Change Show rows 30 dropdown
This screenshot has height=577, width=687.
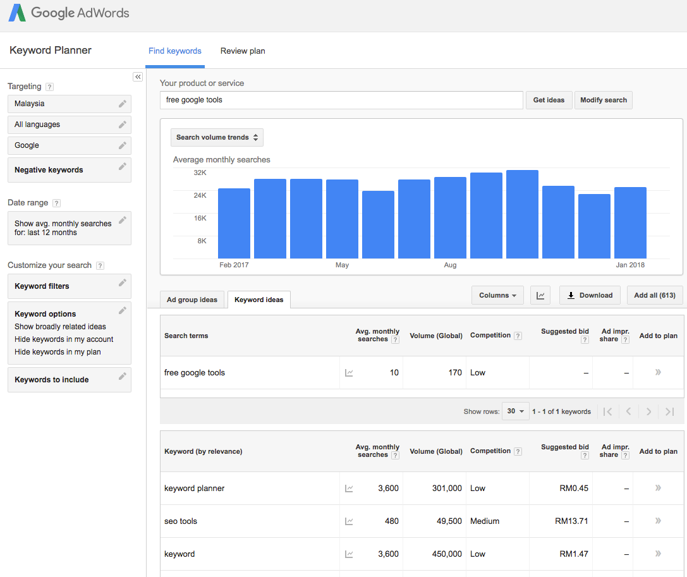point(515,411)
